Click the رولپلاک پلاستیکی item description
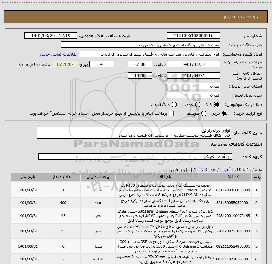 (165, 203)
